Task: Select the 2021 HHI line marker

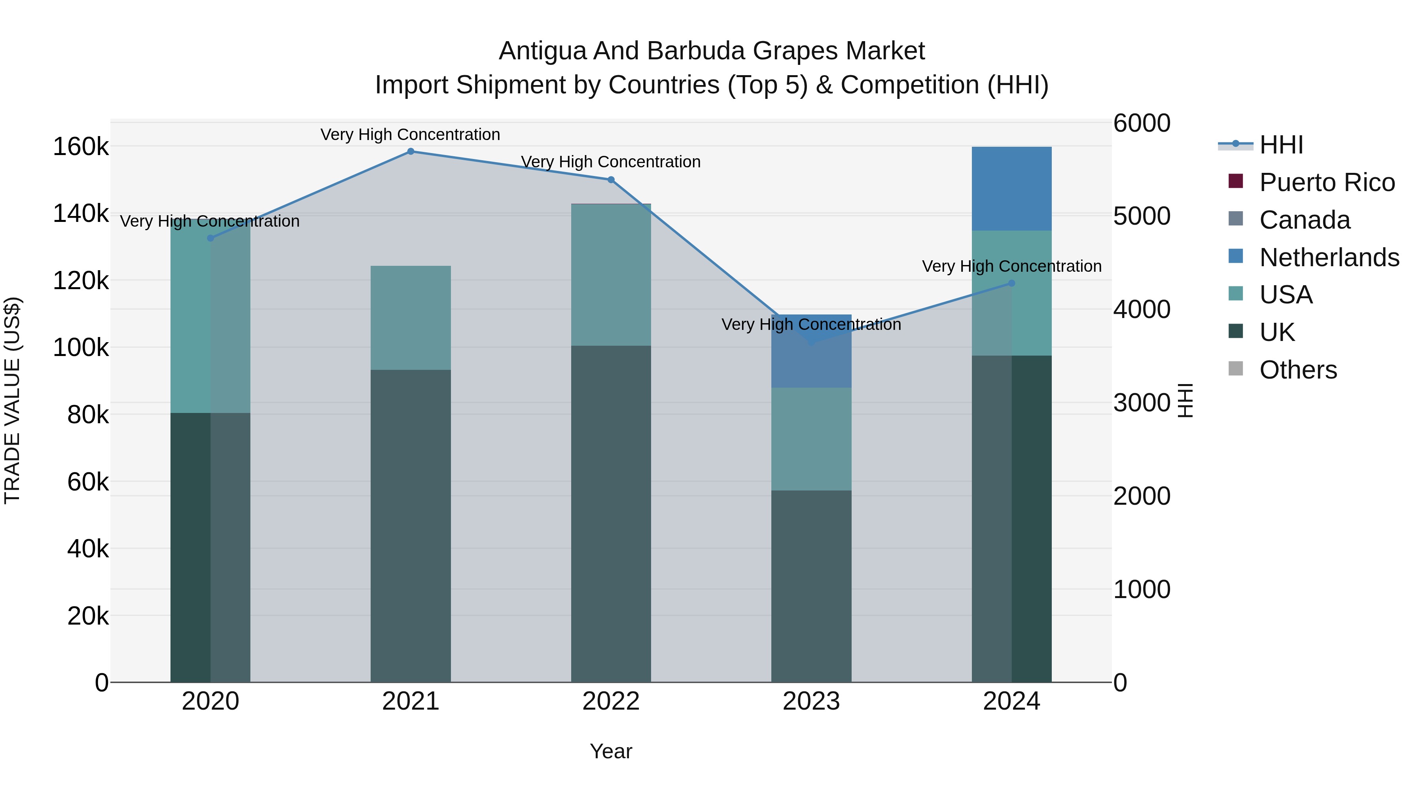Action: click(411, 151)
